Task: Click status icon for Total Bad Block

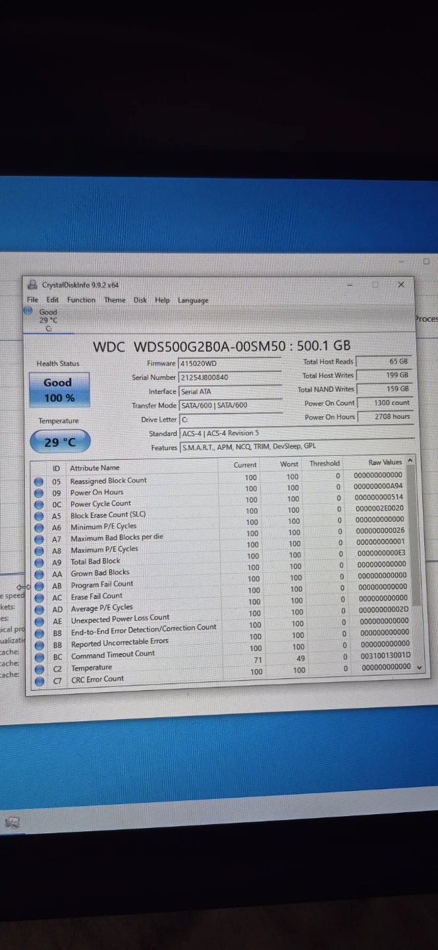Action: click(x=40, y=562)
